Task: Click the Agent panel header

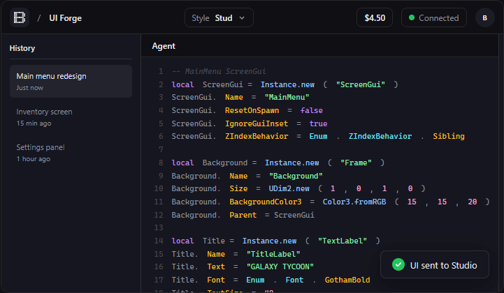Action: pyautogui.click(x=164, y=46)
